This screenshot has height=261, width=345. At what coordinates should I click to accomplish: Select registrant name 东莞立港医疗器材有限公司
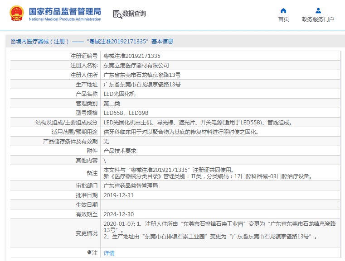click(136, 66)
